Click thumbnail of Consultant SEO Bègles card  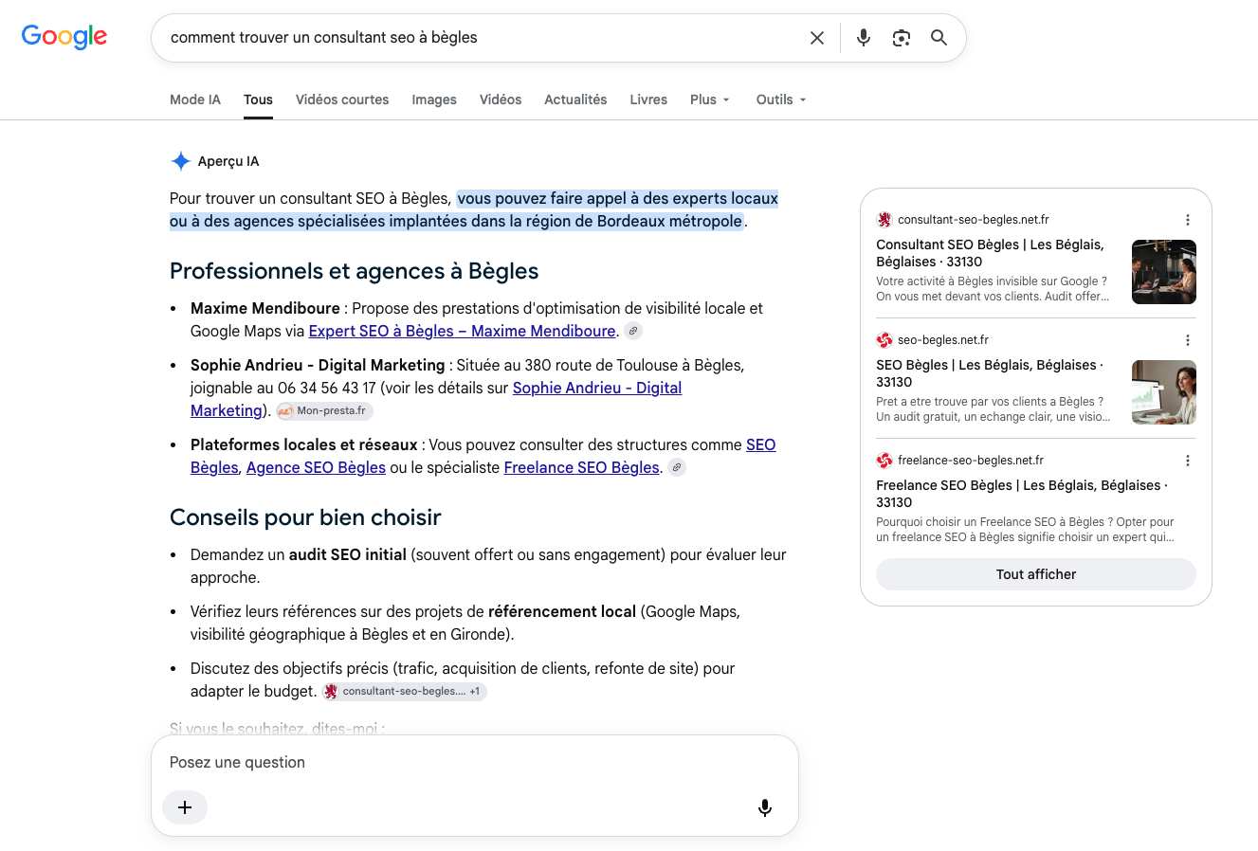[x=1164, y=272]
